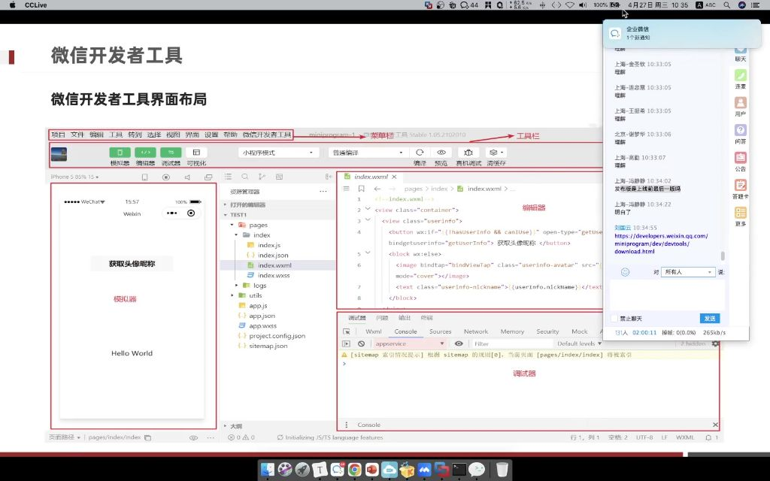Viewport: 770px width, 481px height.
Task: Click the 调试器 debugger toolbar icon
Action: [x=171, y=153]
